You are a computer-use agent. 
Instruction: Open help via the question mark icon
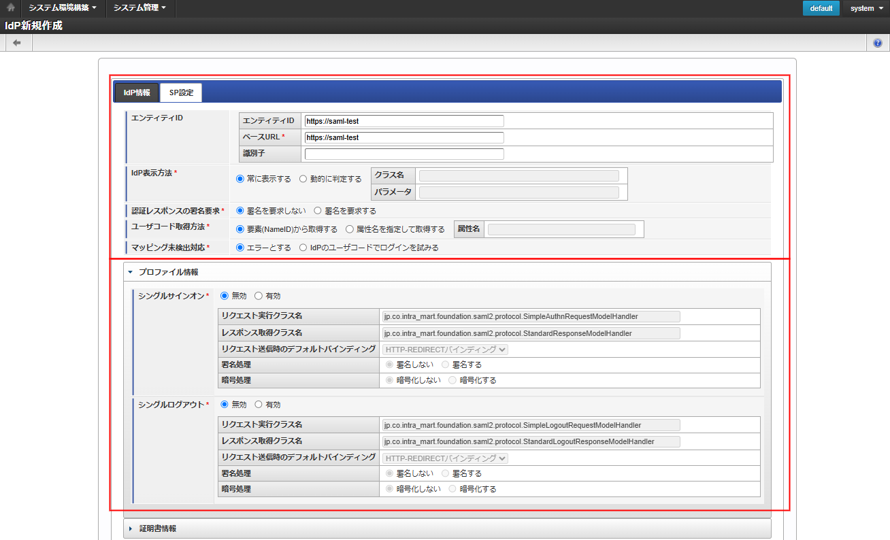877,42
